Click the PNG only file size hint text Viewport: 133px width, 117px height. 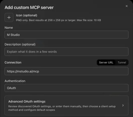(x=58, y=20)
